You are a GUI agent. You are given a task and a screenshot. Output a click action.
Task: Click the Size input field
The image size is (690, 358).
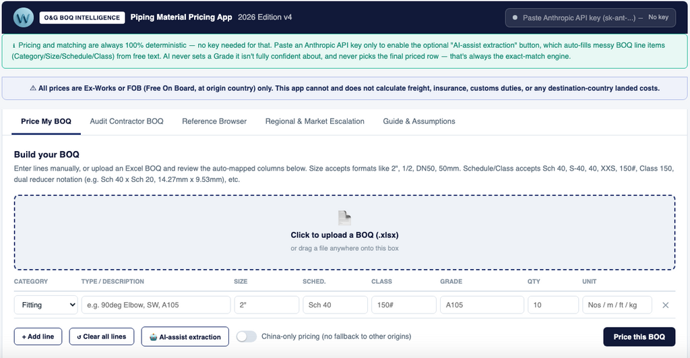[267, 305]
